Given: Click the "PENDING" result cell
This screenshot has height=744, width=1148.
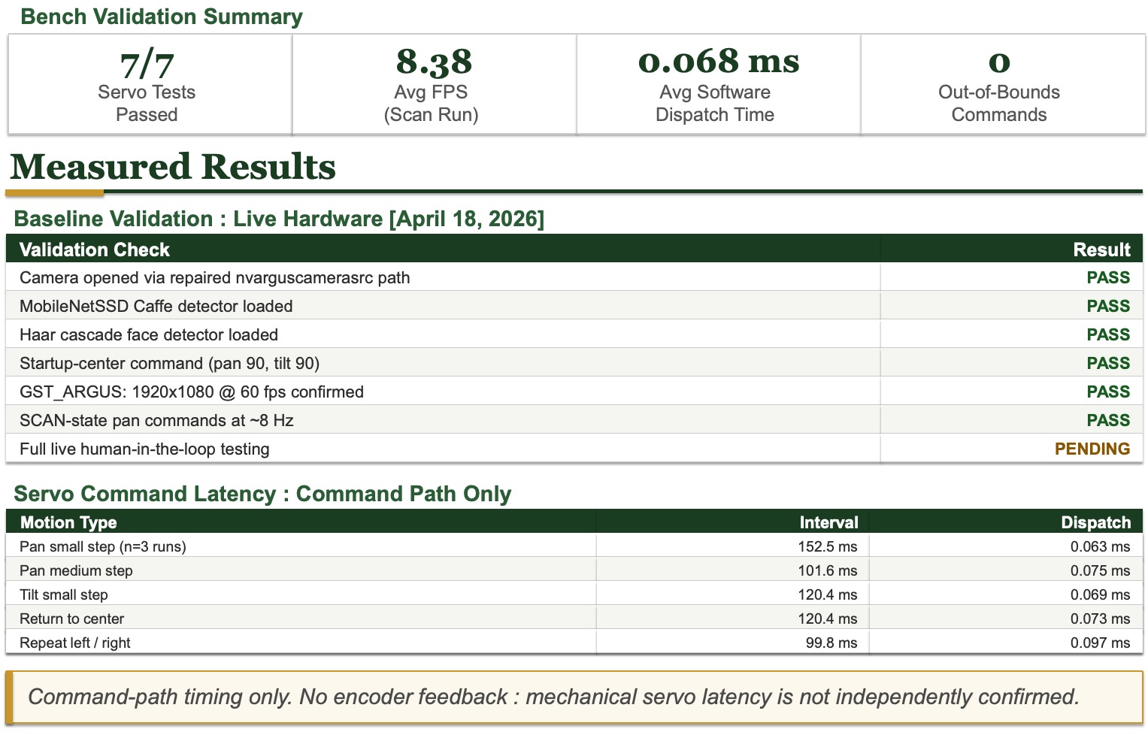Looking at the screenshot, I should pos(1092,449).
